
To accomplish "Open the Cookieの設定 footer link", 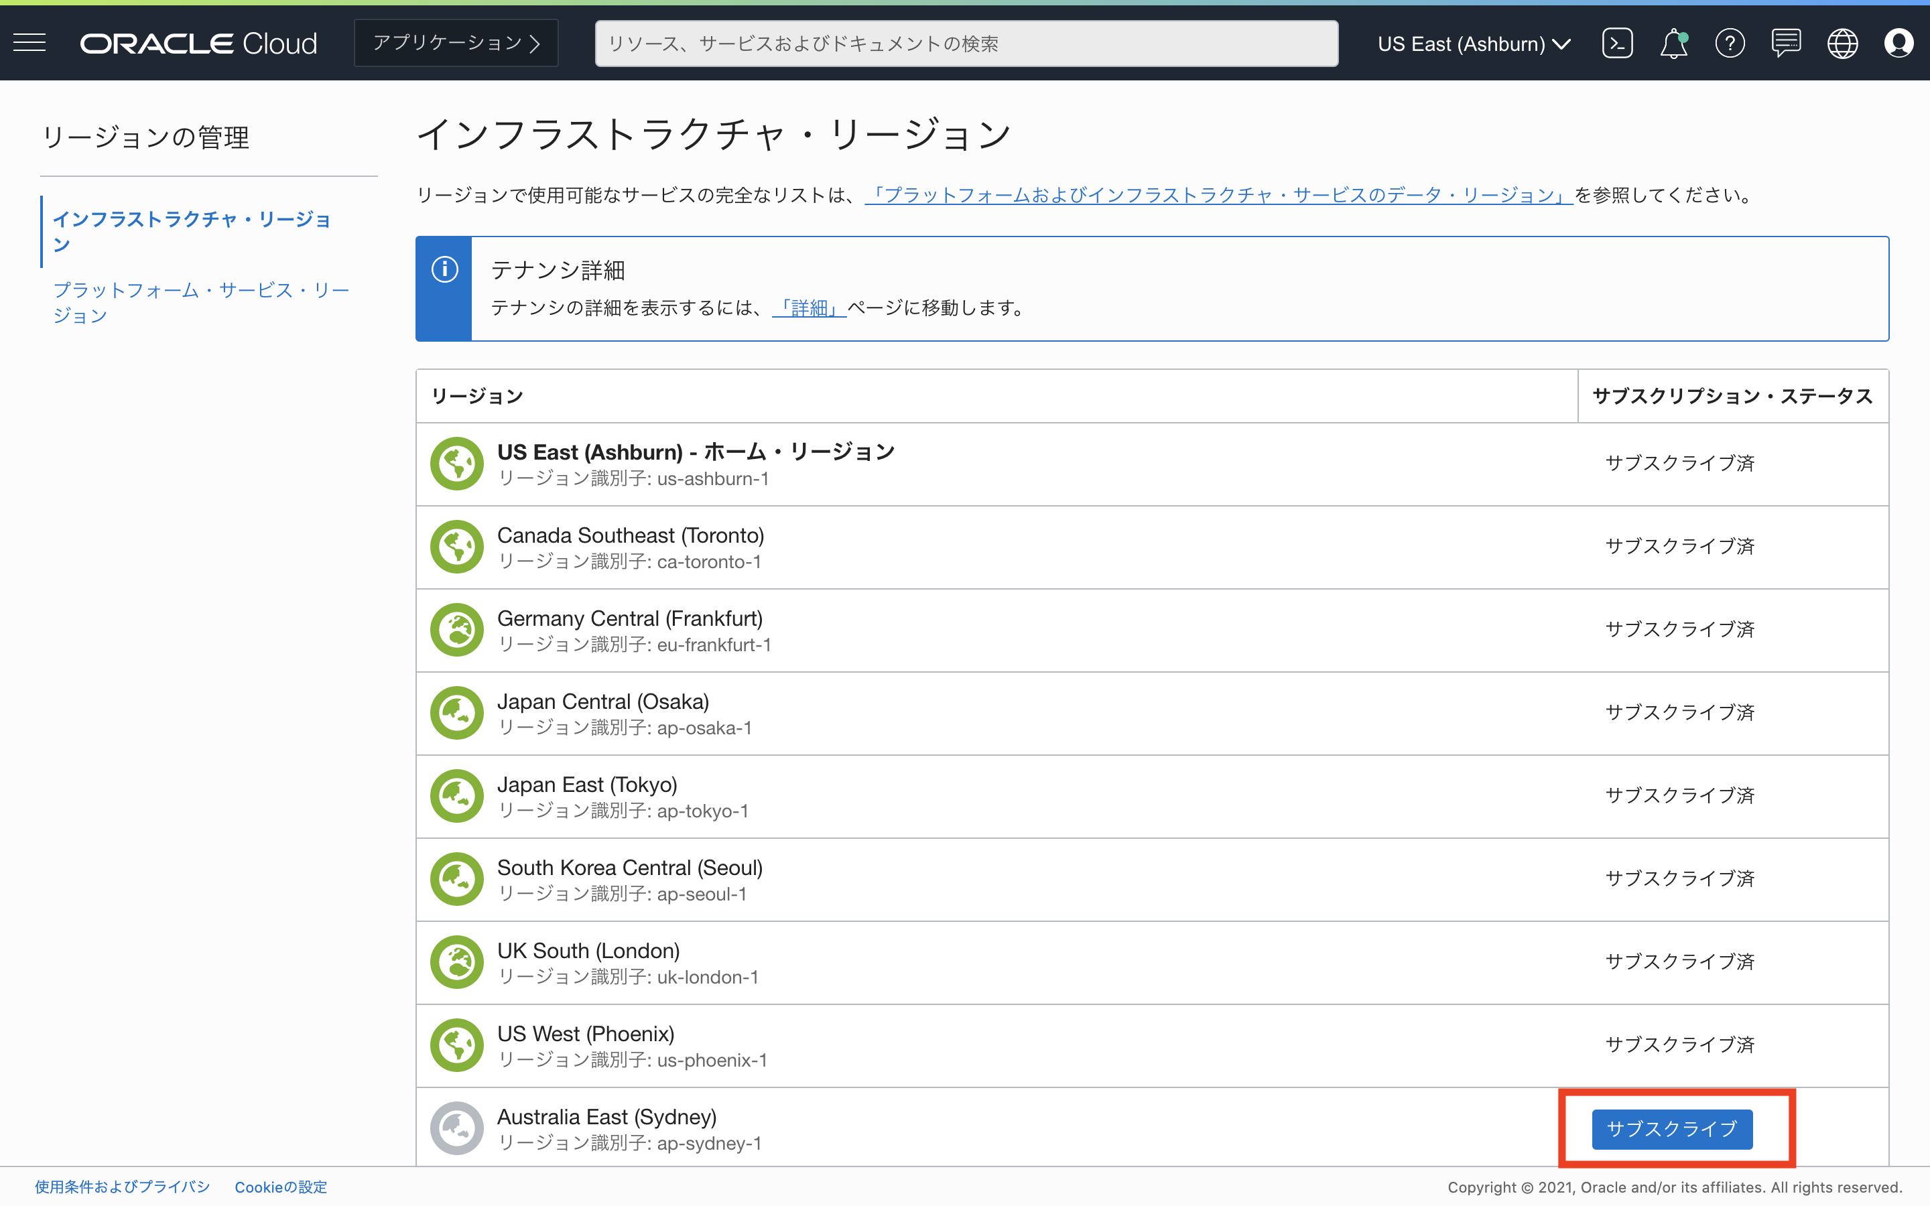I will 280,1187.
